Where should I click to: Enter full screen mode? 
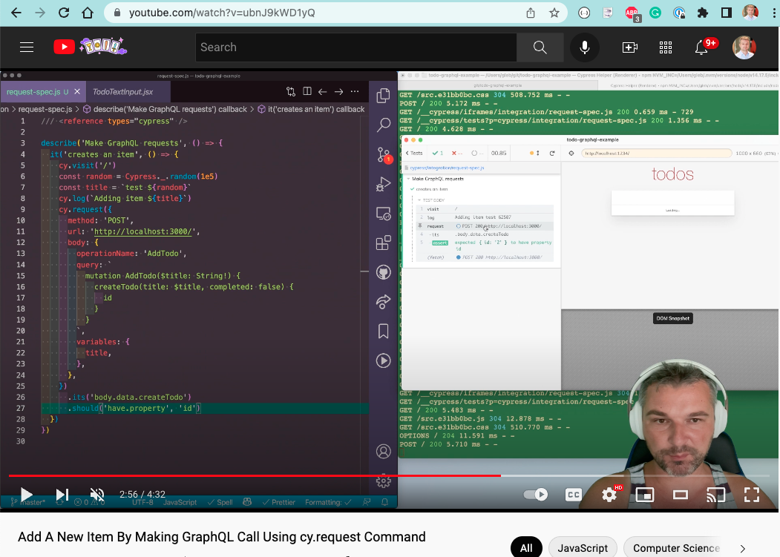tap(752, 495)
